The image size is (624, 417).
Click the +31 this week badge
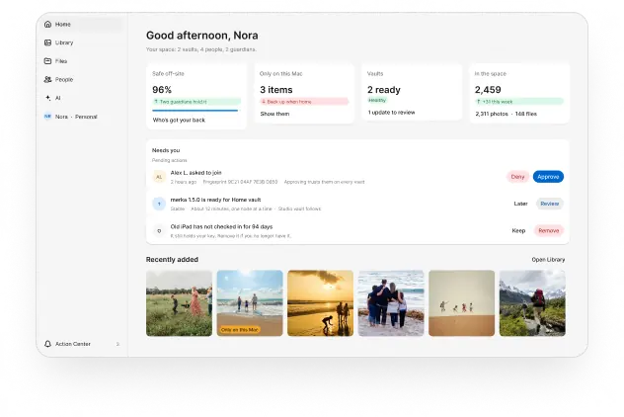[519, 102]
